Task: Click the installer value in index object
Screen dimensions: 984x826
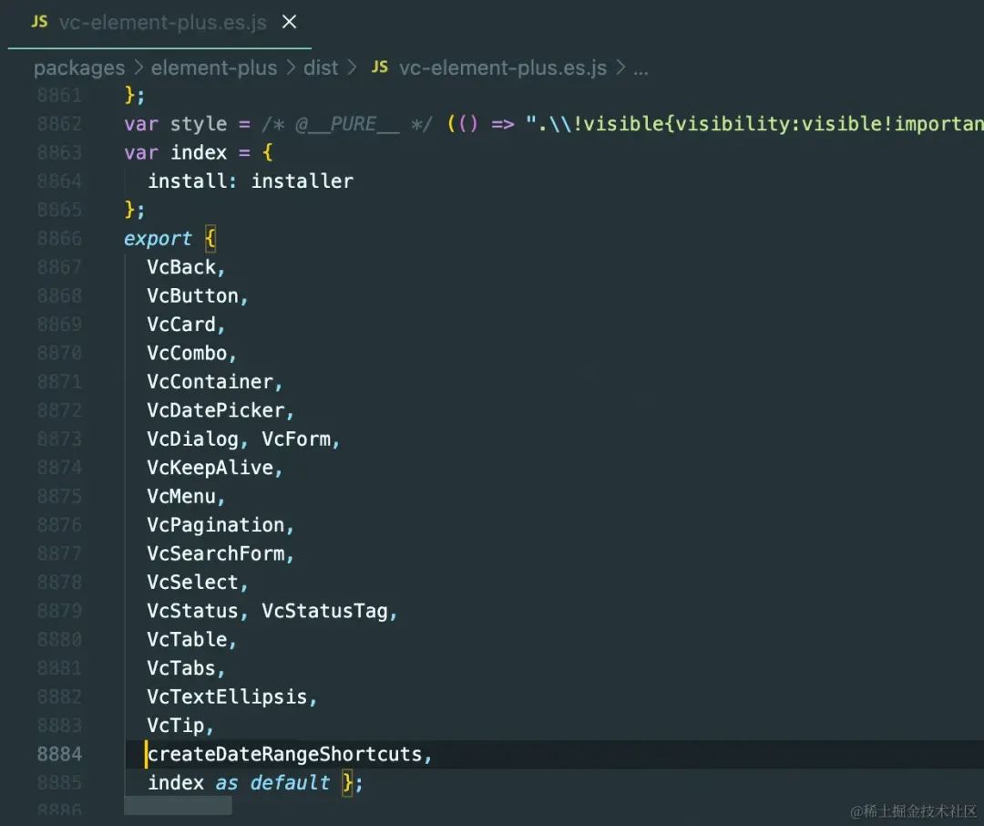Action: [302, 181]
